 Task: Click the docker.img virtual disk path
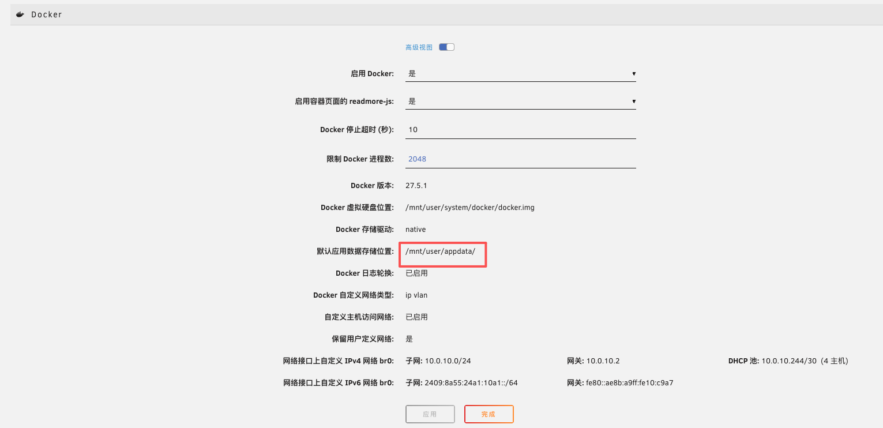470,208
